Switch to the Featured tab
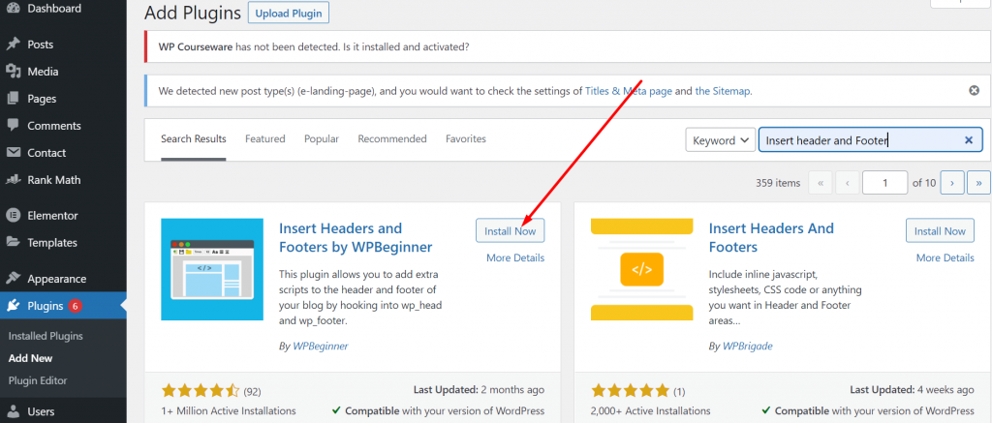This screenshot has height=423, width=992. 265,138
